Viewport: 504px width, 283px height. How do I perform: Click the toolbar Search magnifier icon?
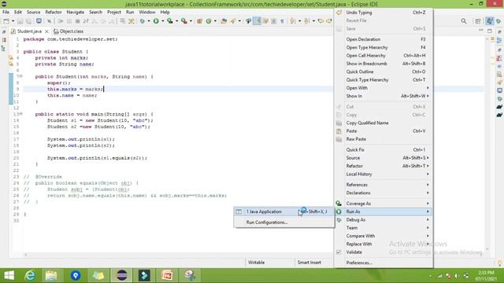(464, 21)
